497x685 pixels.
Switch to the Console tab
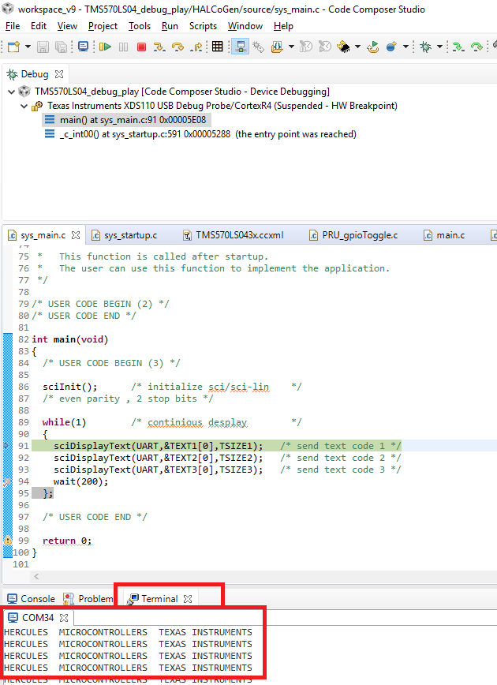click(x=31, y=598)
